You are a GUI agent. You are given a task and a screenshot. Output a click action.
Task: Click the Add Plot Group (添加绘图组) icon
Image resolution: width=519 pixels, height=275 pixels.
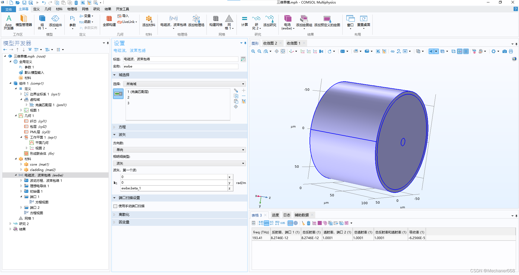coord(304,21)
